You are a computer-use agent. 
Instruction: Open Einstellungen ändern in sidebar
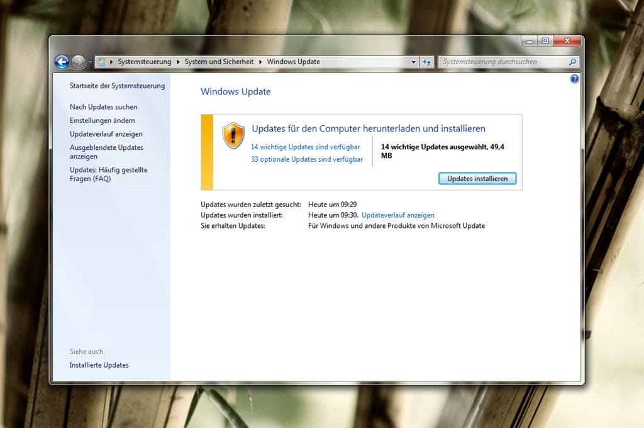[102, 120]
